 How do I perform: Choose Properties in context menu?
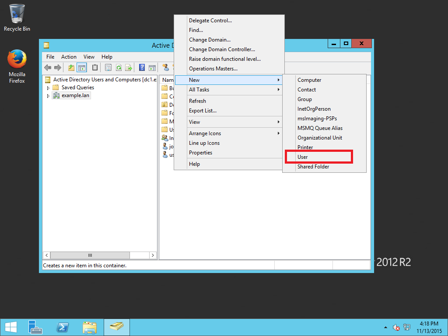point(228,153)
